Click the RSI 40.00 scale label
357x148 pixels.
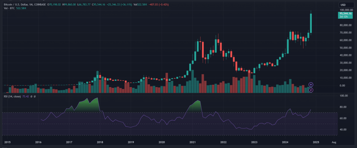[344, 130]
